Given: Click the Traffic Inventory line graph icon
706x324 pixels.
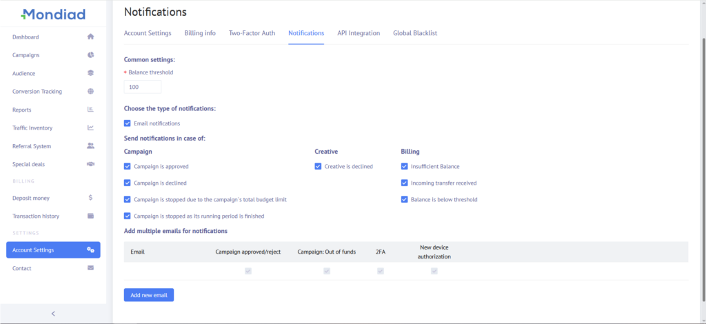Looking at the screenshot, I should [x=90, y=128].
